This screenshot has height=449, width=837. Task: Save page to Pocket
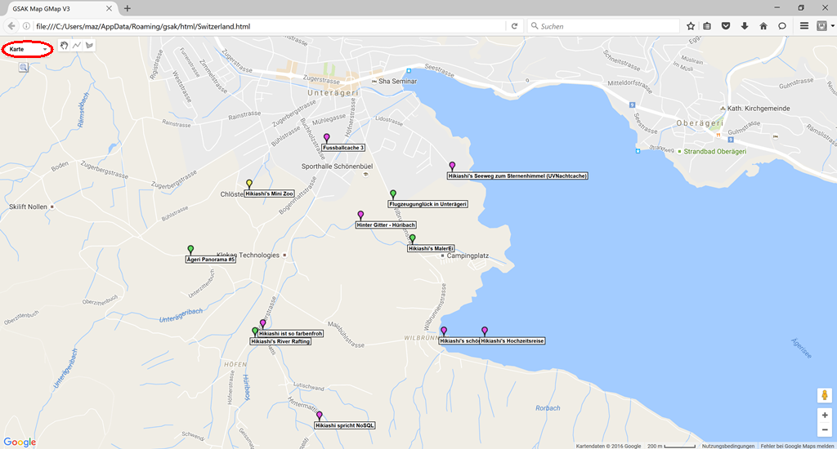pyautogui.click(x=726, y=26)
